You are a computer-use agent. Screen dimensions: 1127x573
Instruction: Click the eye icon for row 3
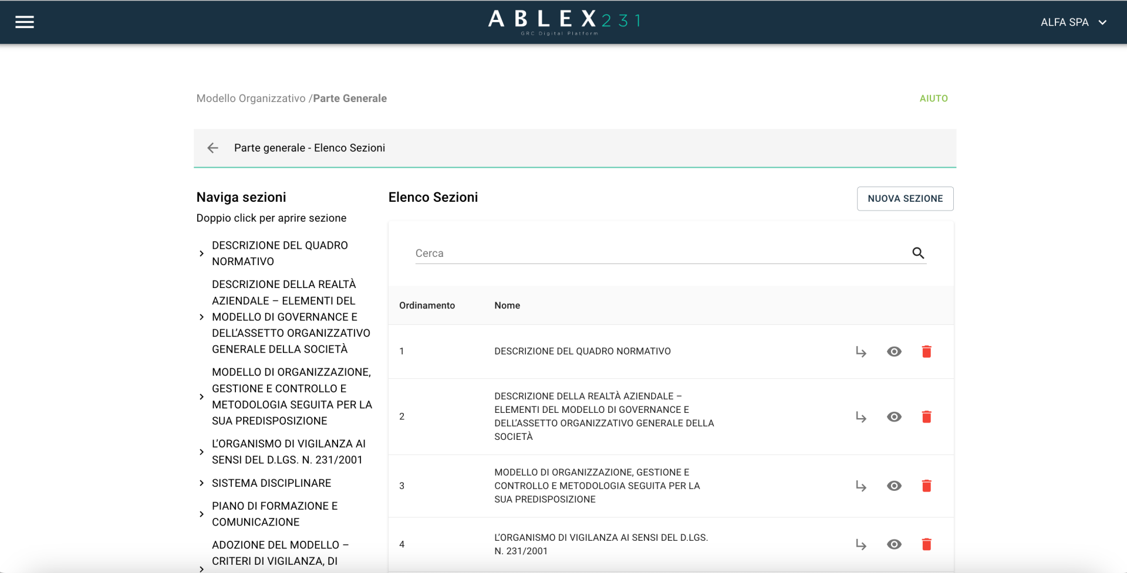point(894,486)
